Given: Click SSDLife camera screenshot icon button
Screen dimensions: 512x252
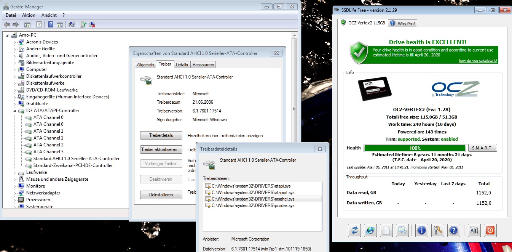Looking at the screenshot, I should click(x=474, y=230).
